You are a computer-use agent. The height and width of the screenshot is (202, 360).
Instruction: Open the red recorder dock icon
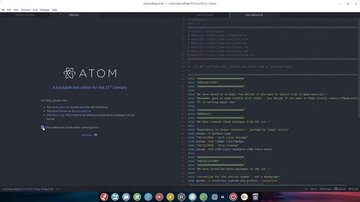(x=159, y=197)
